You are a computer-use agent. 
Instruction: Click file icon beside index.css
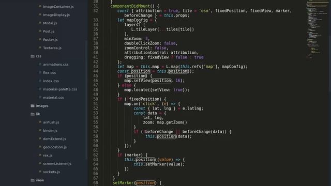pyautogui.click(x=40, y=81)
